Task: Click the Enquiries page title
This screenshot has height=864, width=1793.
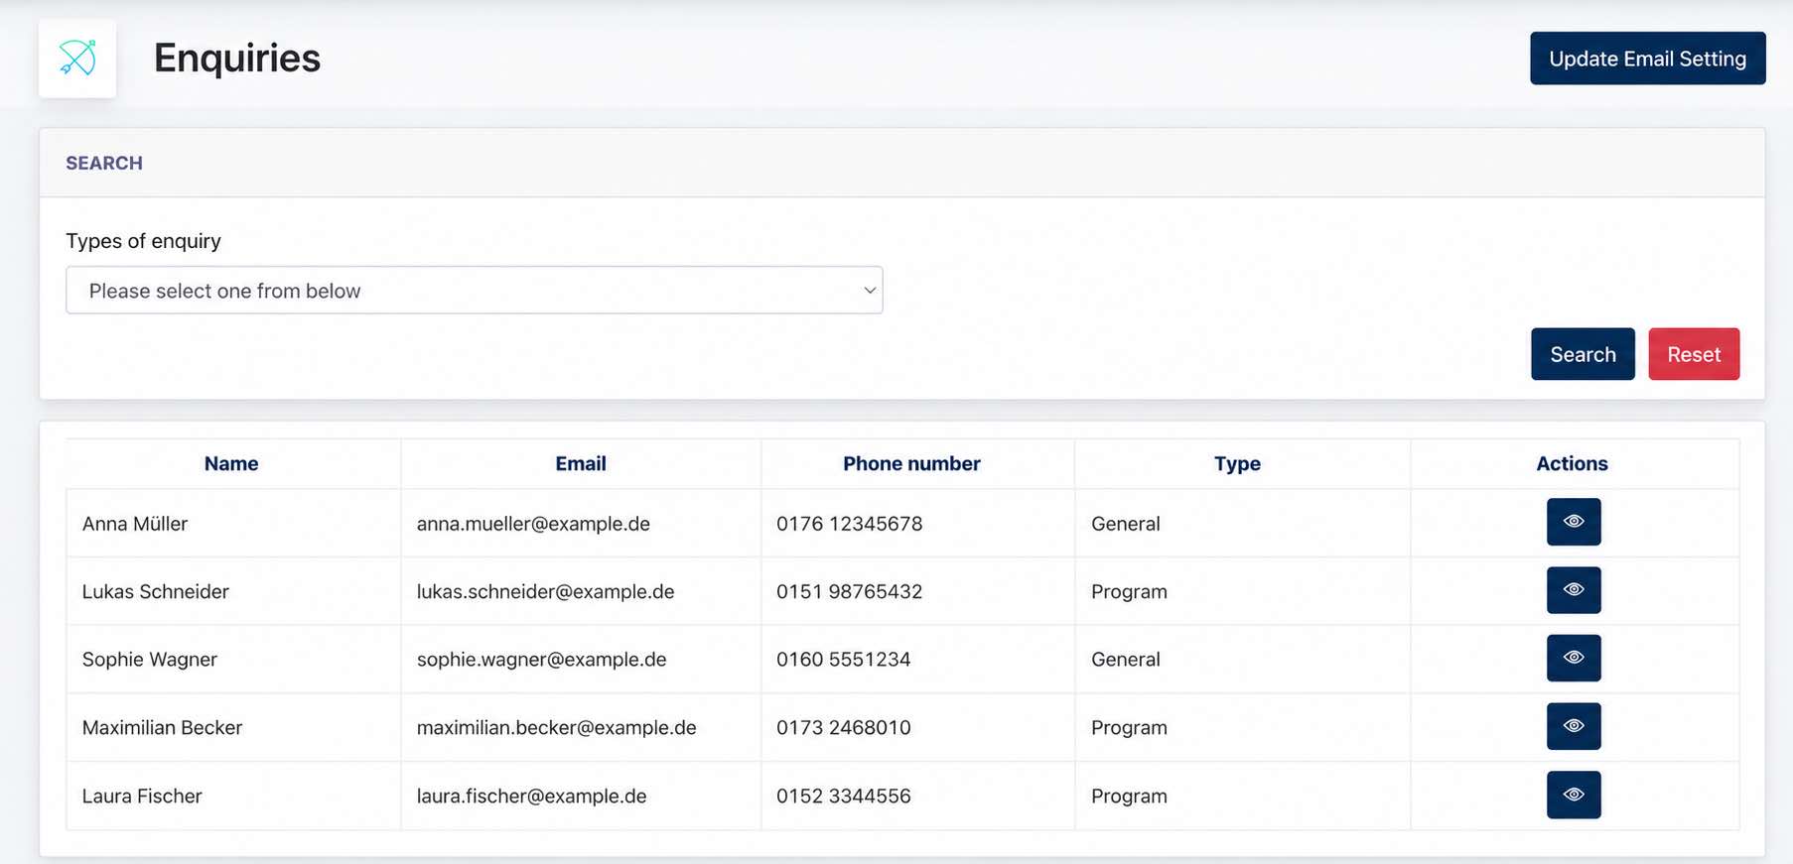Action: pyautogui.click(x=237, y=59)
